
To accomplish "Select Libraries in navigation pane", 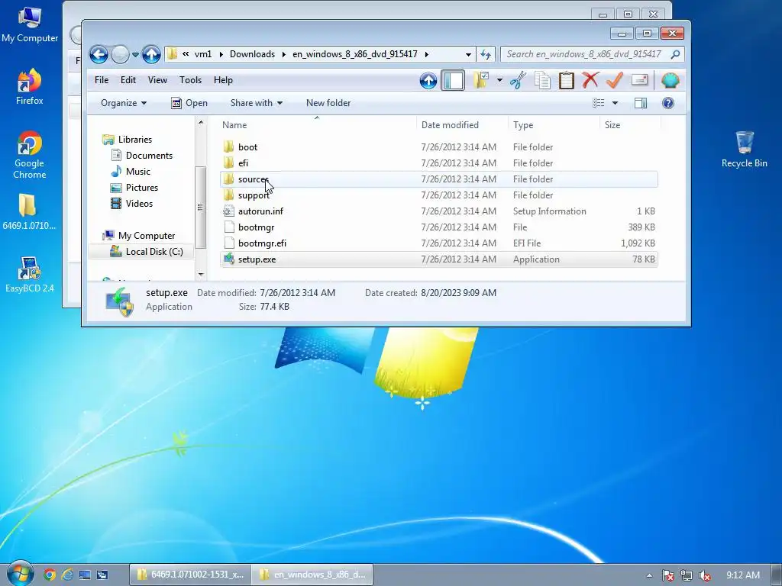I will coord(128,140).
